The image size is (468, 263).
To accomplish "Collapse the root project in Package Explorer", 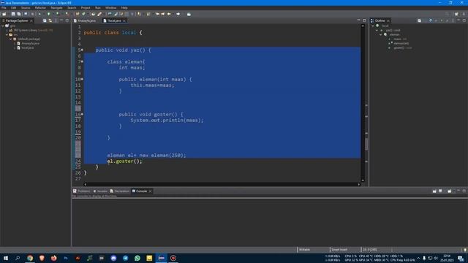I will (3, 26).
